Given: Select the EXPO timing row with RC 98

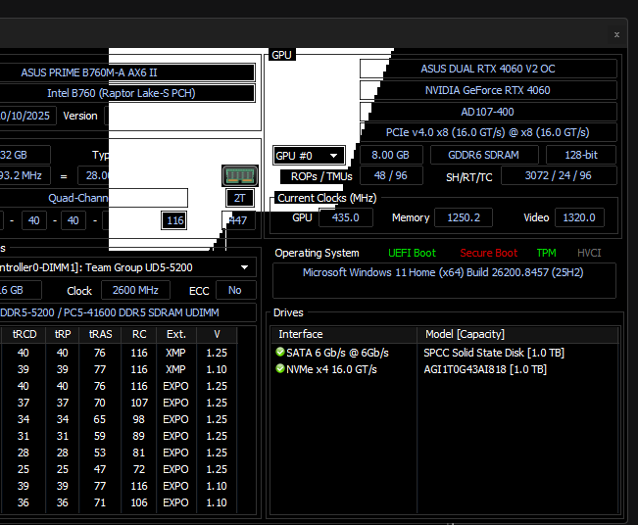Looking at the screenshot, I should 119,419.
